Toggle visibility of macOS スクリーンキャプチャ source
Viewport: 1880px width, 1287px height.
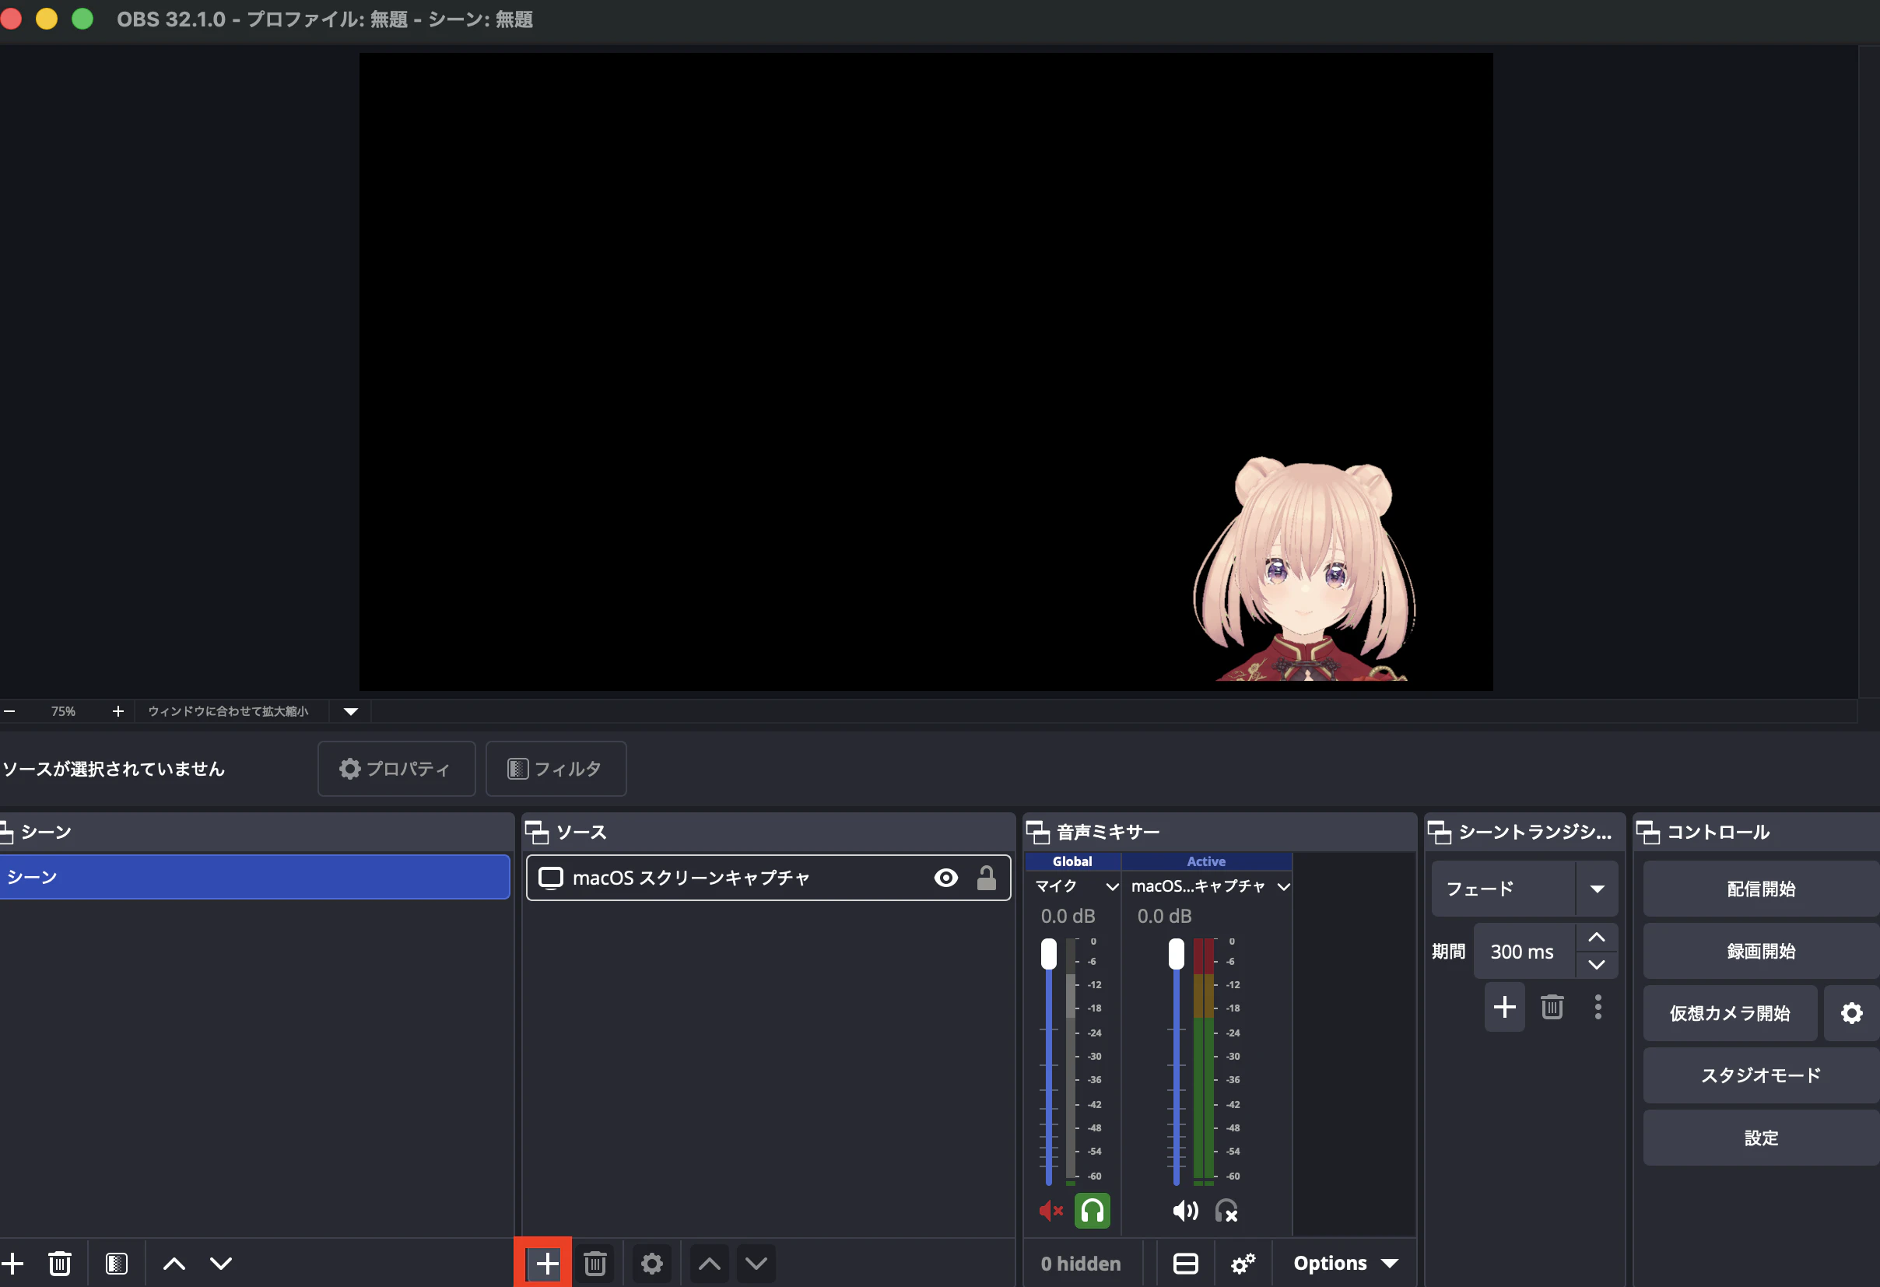pyautogui.click(x=945, y=878)
